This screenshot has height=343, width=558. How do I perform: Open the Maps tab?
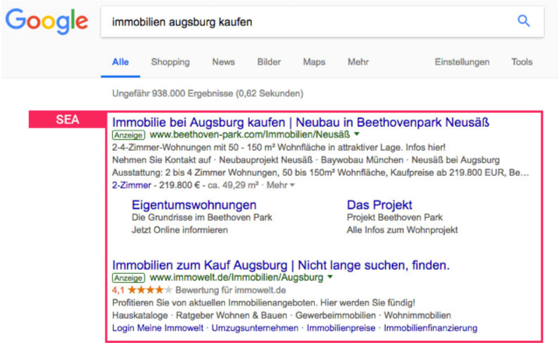[x=314, y=61]
